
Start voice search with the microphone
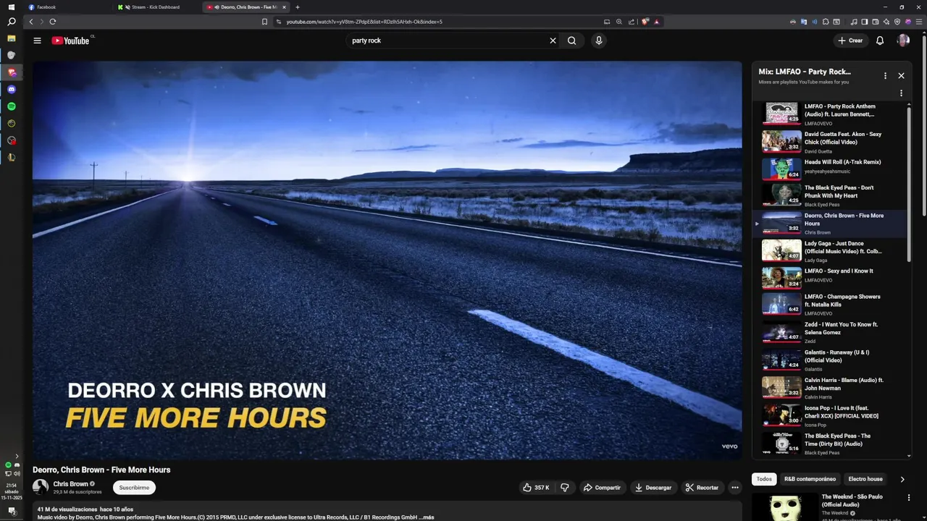[x=599, y=41]
